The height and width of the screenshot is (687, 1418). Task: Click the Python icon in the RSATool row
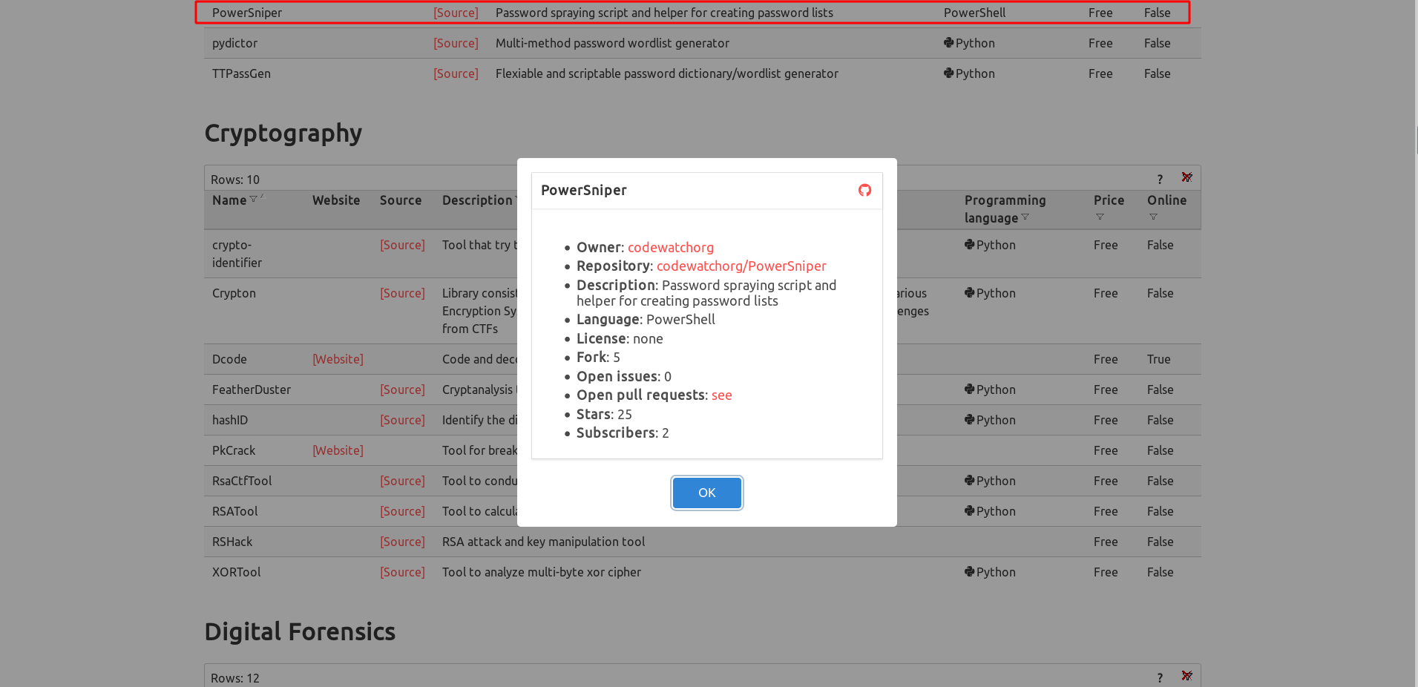click(x=969, y=511)
